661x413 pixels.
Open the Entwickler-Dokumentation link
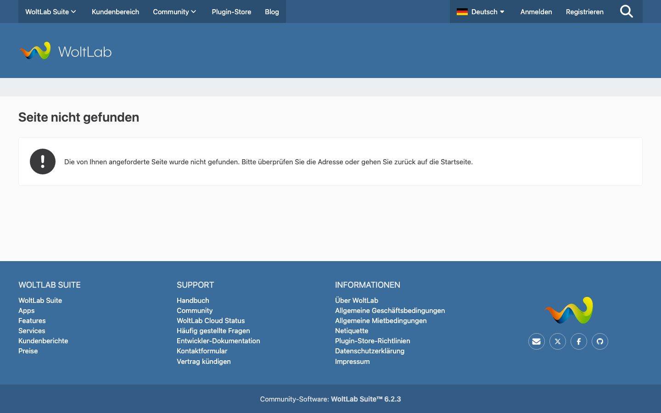click(x=218, y=341)
